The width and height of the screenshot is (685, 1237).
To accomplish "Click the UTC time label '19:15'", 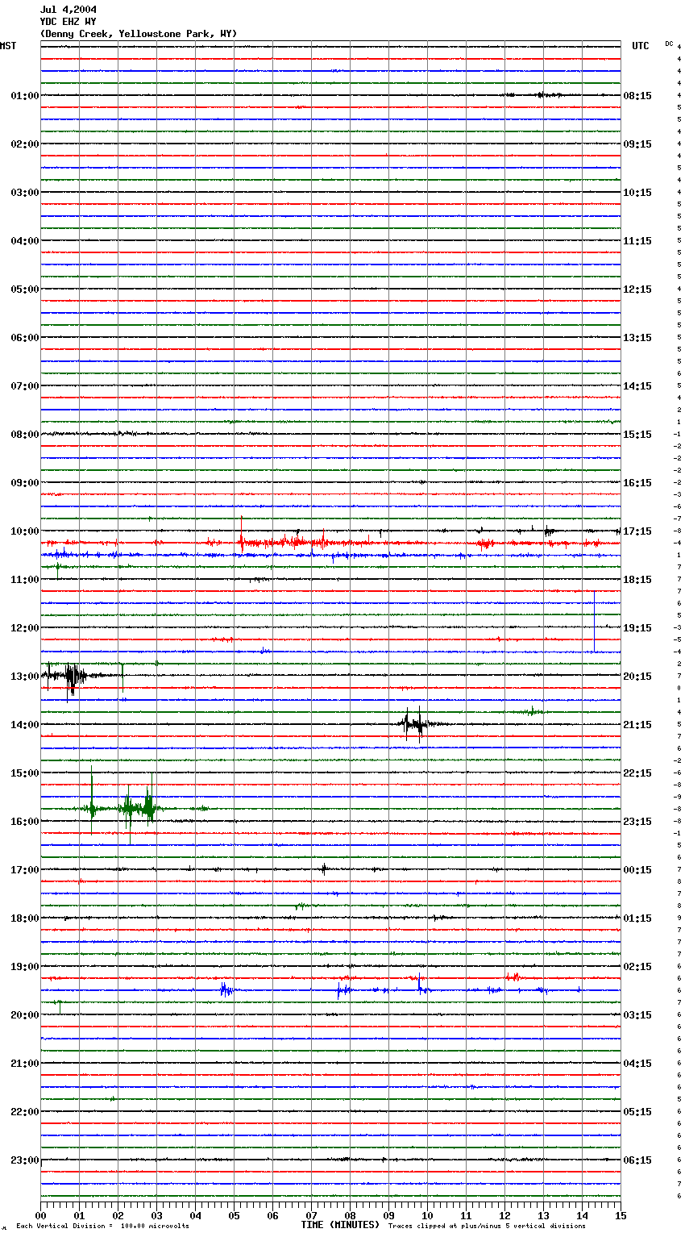I will (637, 628).
